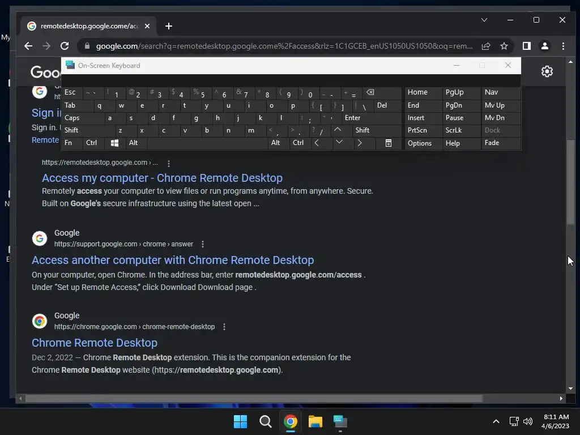Open Google quick settings gear
Image resolution: width=580 pixels, height=435 pixels.
(547, 71)
